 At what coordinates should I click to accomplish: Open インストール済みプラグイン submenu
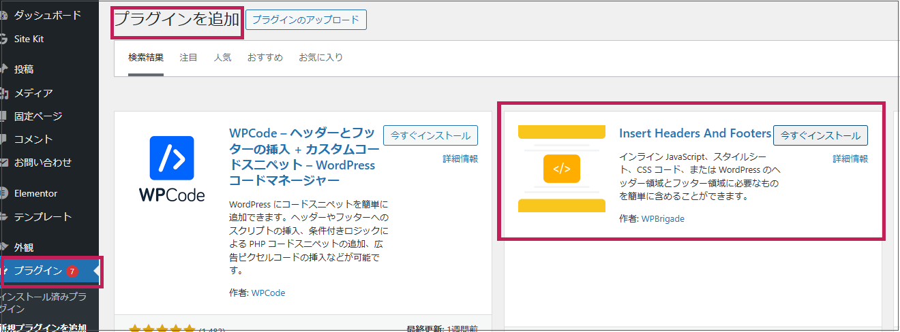click(x=44, y=303)
